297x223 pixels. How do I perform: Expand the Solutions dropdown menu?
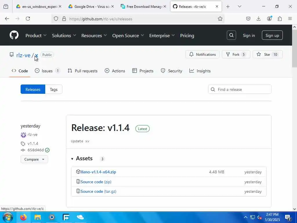(64, 35)
